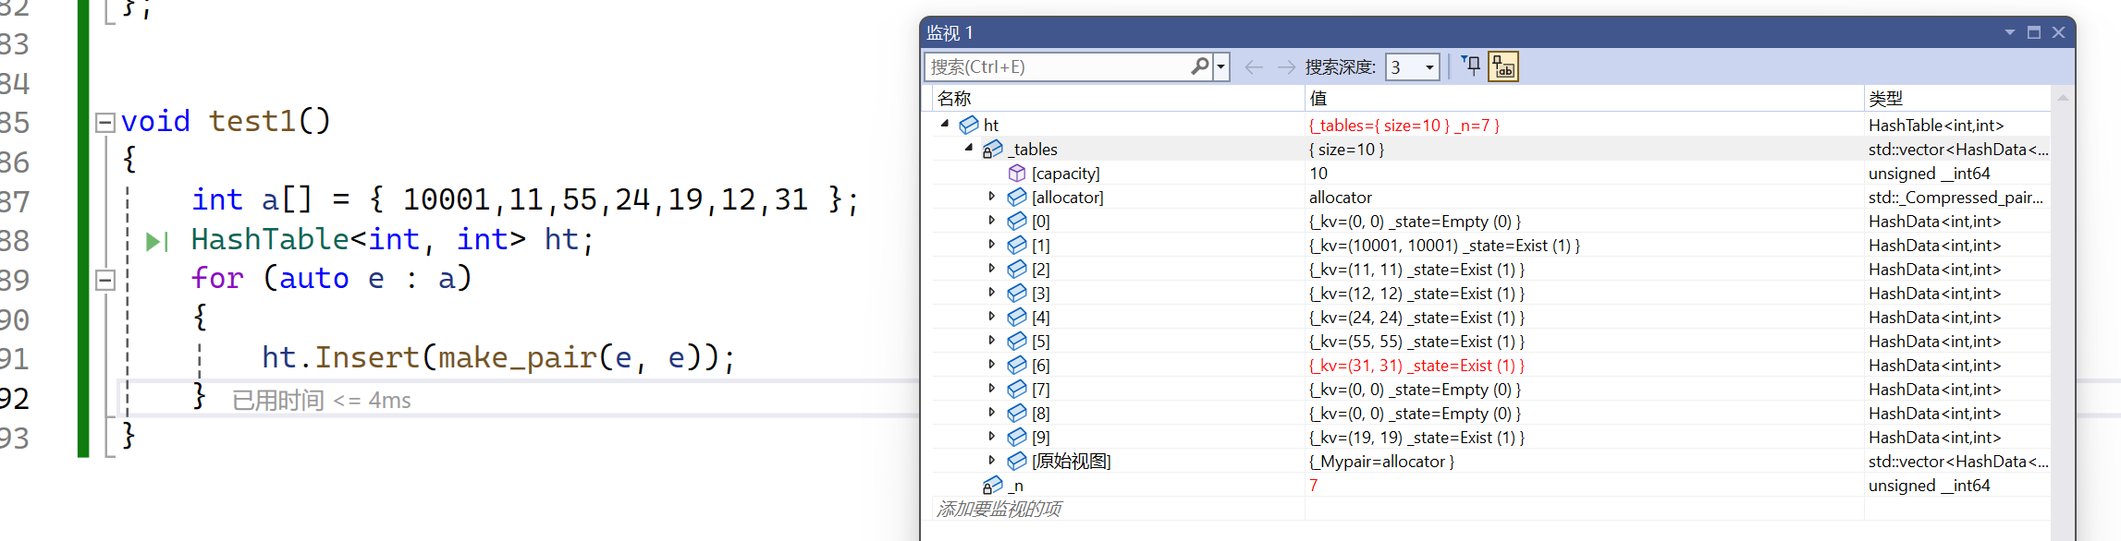Click the pin toolbar icon in watch window
Viewport: 2121px width, 541px height.
point(1471,66)
